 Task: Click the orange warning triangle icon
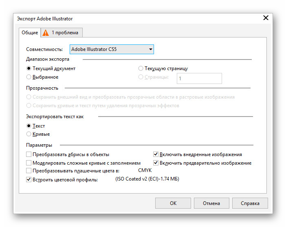[46, 33]
